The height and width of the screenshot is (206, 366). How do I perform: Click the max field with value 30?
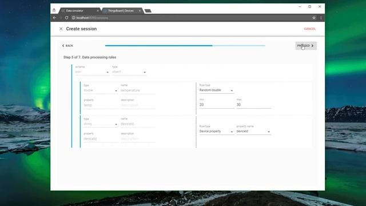tap(254, 105)
